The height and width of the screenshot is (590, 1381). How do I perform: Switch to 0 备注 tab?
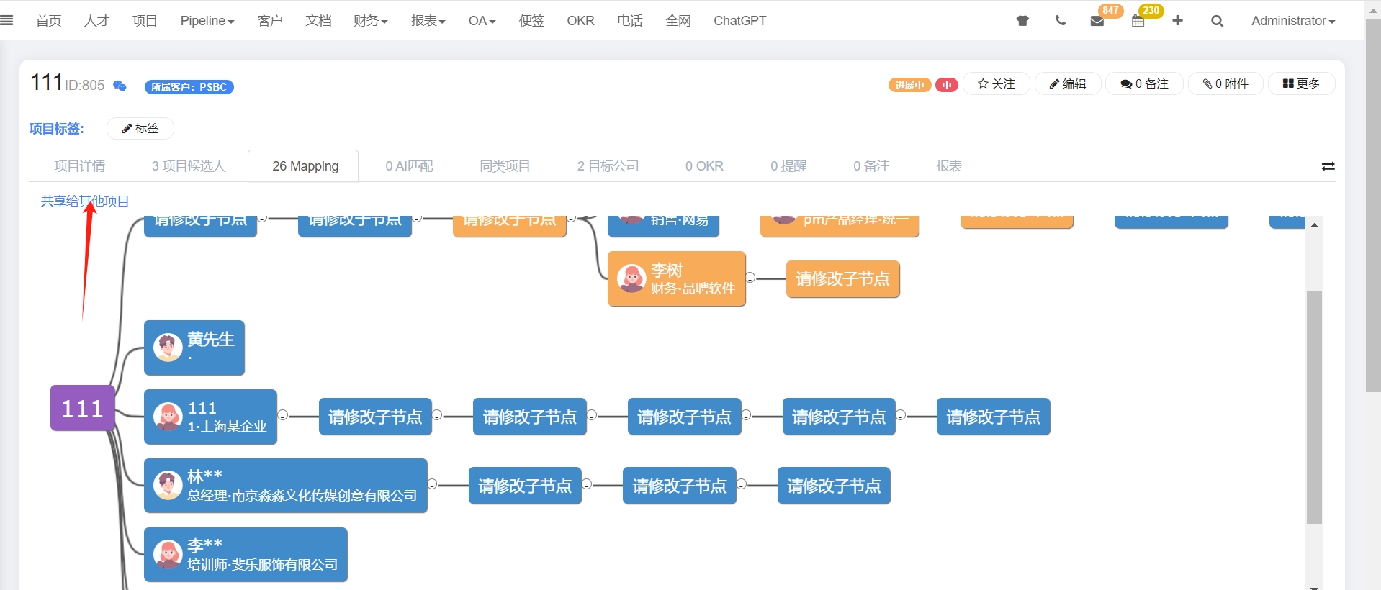[x=871, y=166]
